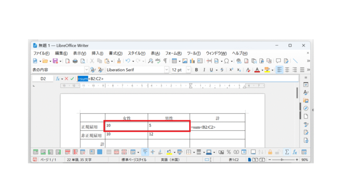Open the 書式(O) menu
The height and width of the screenshot is (192, 343).
115,53
